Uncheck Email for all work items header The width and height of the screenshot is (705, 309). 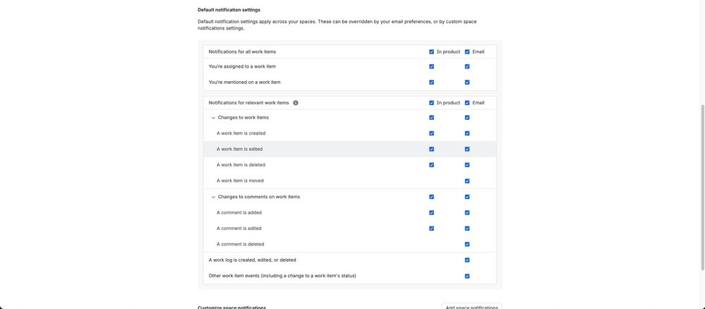(x=467, y=52)
